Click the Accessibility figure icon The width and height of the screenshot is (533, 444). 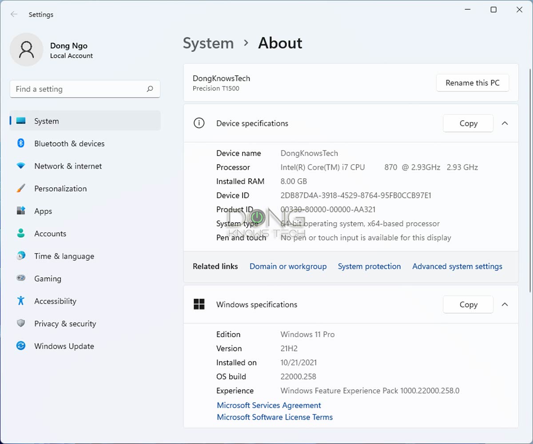[21, 301]
